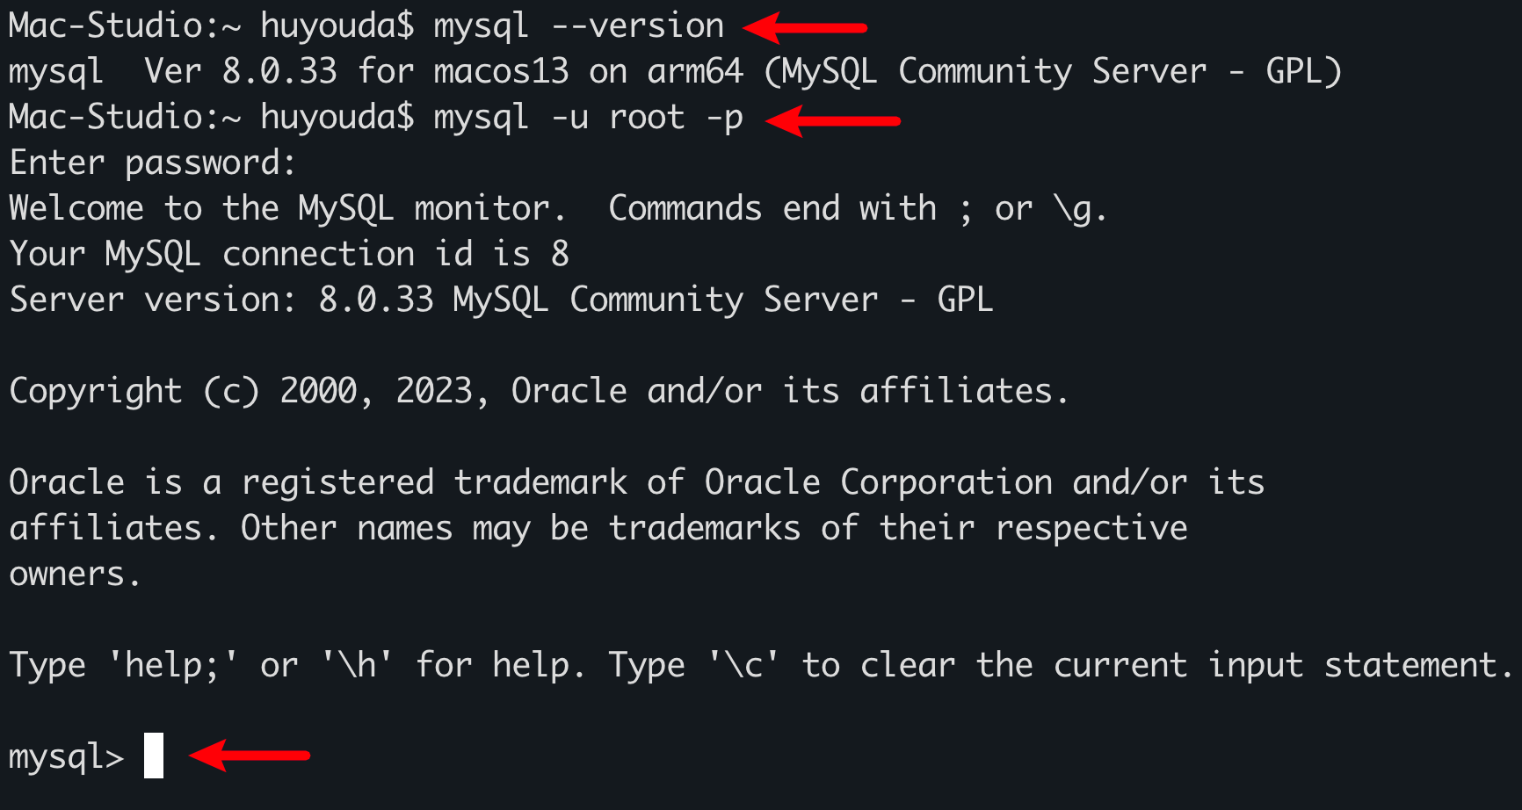Click the 'Welcome to the MySQL monitor' text
This screenshot has height=810, width=1522.
(286, 209)
